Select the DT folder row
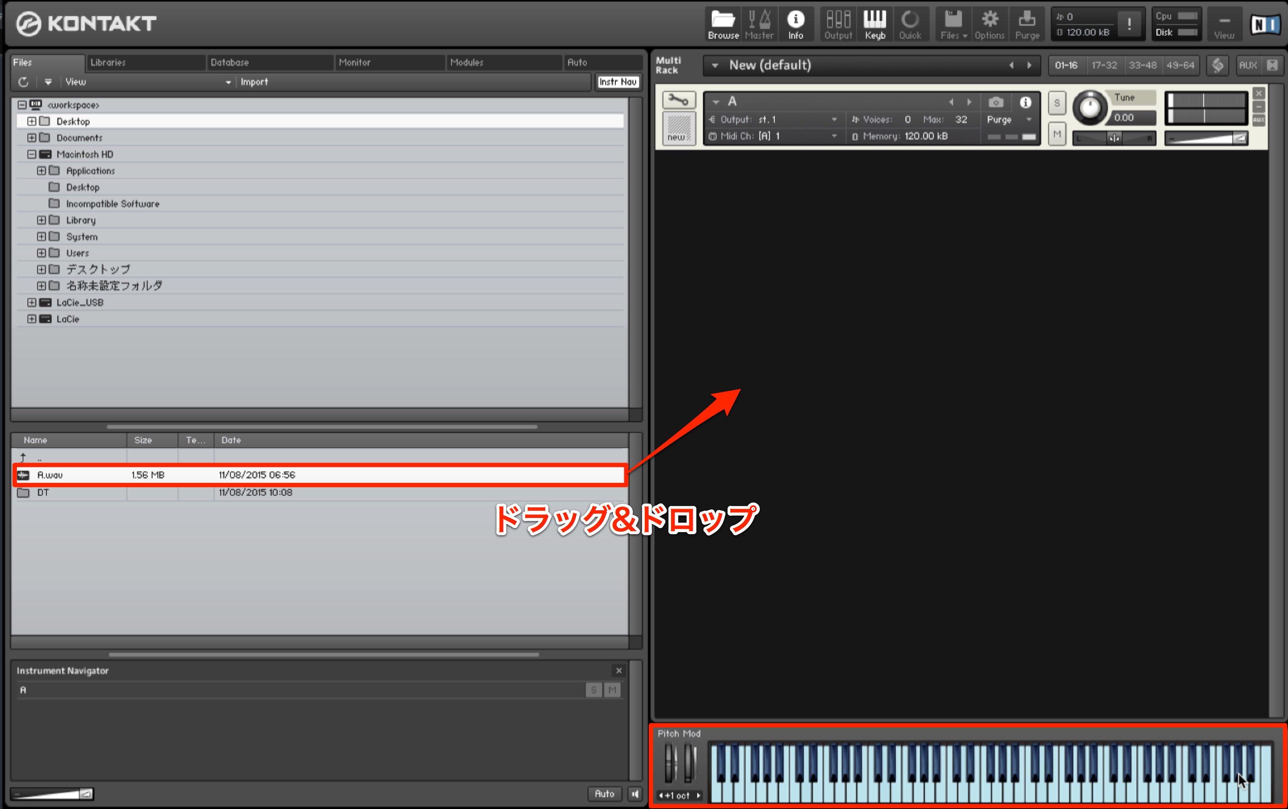The width and height of the screenshot is (1288, 809). point(320,492)
